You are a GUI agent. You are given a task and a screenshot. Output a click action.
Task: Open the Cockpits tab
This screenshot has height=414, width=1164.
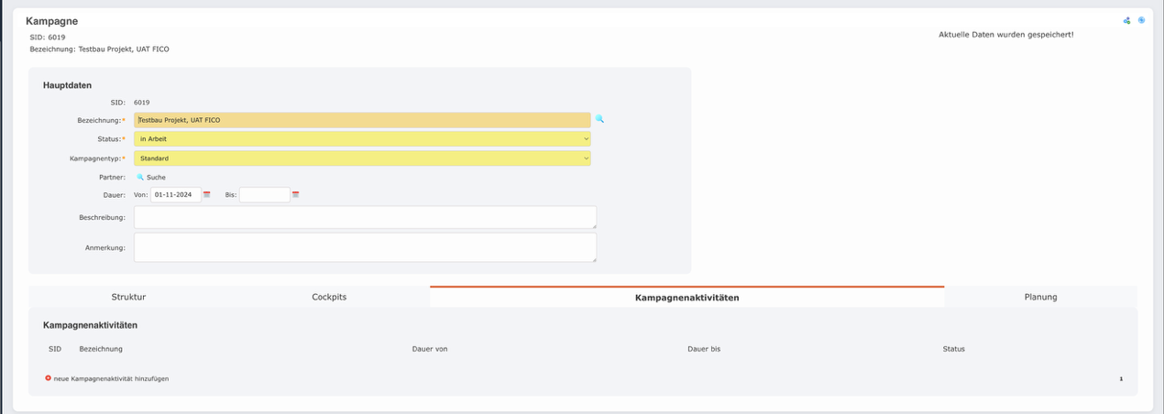click(x=329, y=297)
